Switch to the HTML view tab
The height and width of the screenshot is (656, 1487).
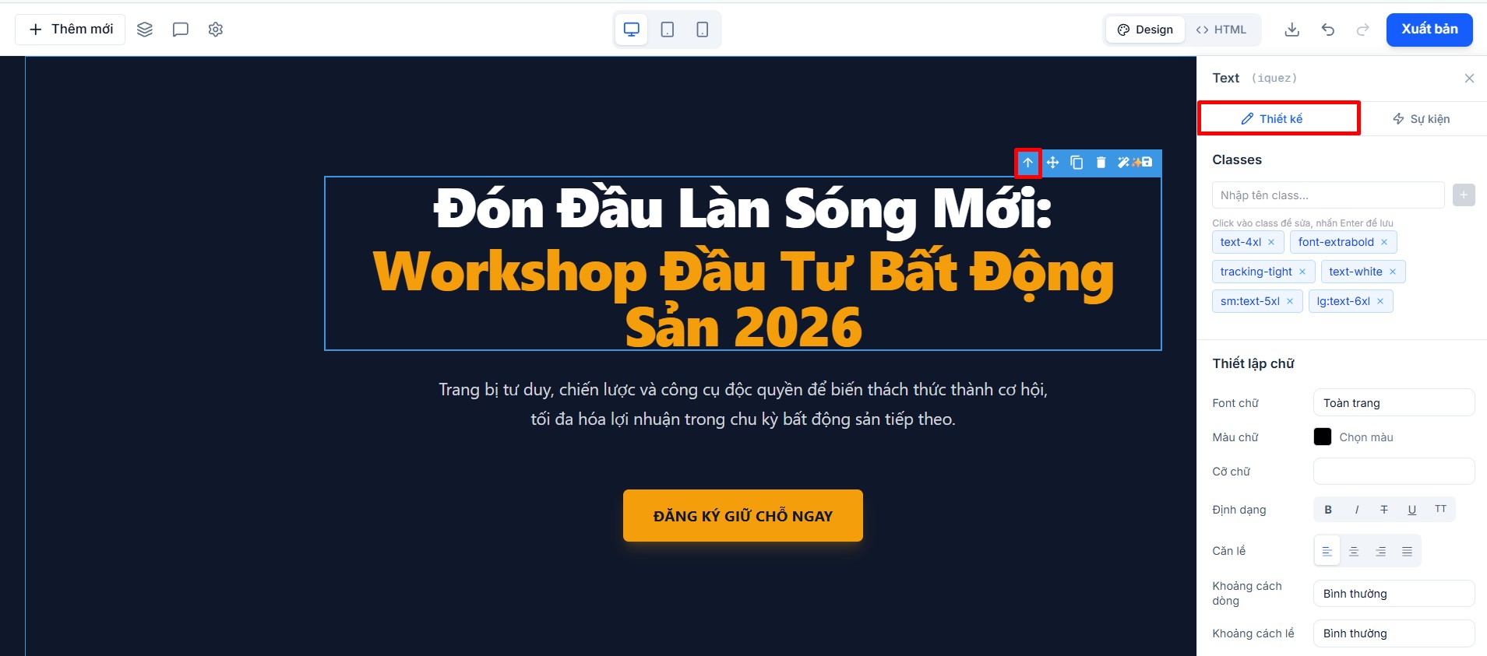[x=1221, y=30]
